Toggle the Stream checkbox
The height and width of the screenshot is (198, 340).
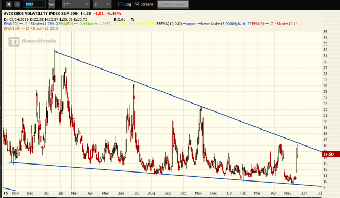[137, 4]
